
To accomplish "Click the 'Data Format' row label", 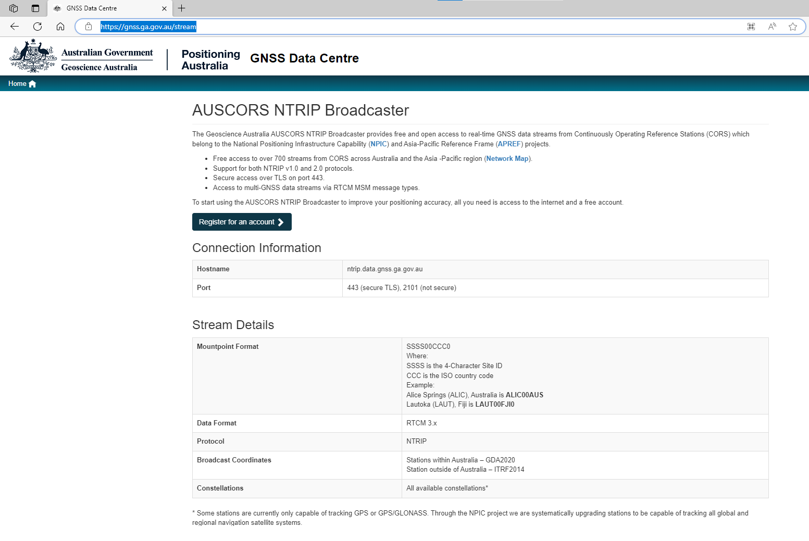I will pyautogui.click(x=217, y=423).
